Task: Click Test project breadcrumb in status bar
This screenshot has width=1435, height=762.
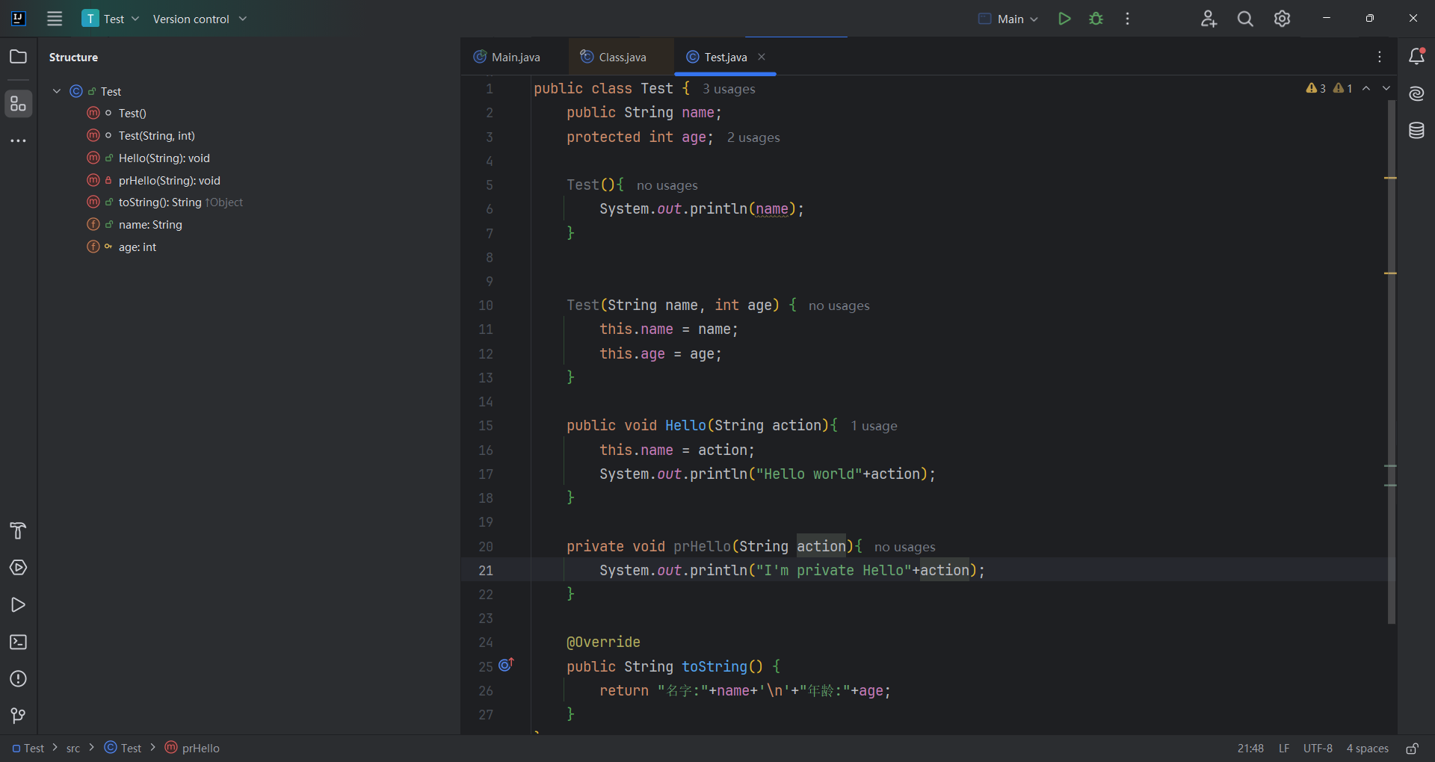Action: (28, 749)
